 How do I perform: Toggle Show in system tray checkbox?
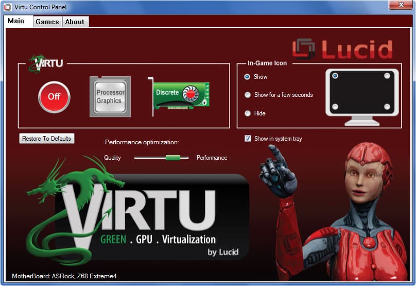248,139
